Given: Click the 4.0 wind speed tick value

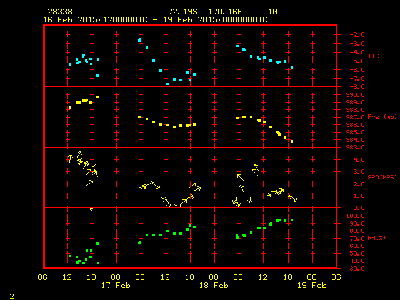Looking at the screenshot, I should pos(359,160).
